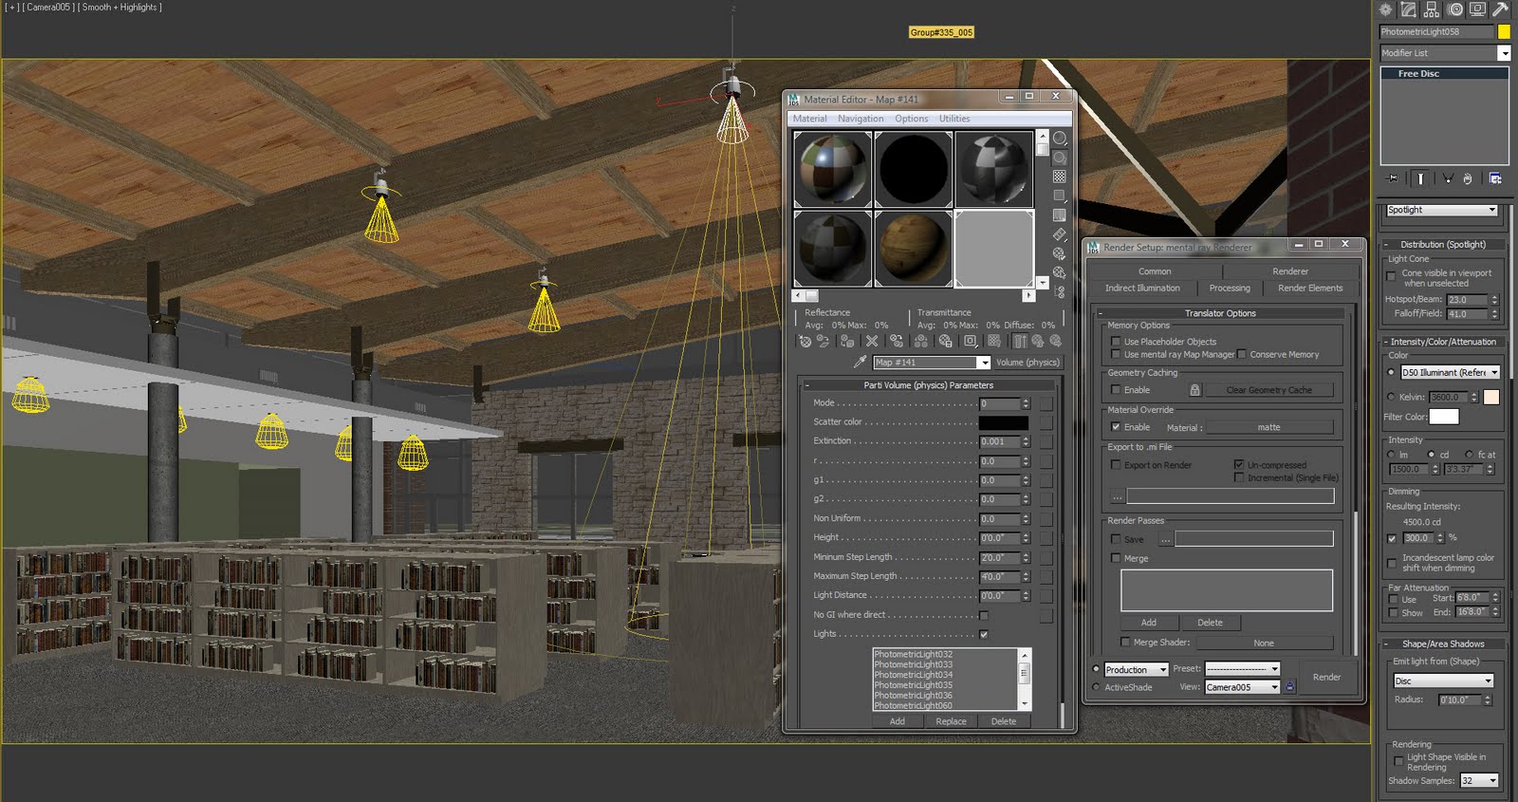This screenshot has width=1518, height=802.
Task: Click the Reset Map X icon
Action: 871,342
